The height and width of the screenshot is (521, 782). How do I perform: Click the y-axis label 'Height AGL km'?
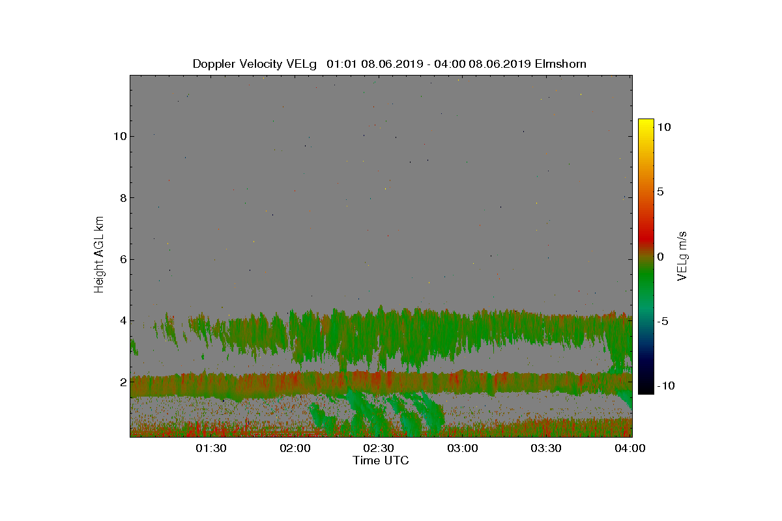coord(100,254)
